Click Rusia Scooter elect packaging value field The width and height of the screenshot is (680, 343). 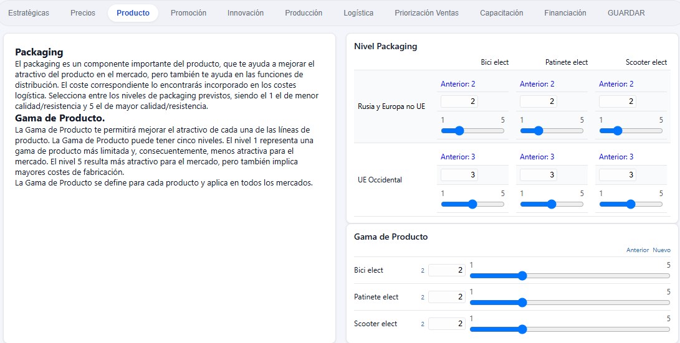[618, 101]
